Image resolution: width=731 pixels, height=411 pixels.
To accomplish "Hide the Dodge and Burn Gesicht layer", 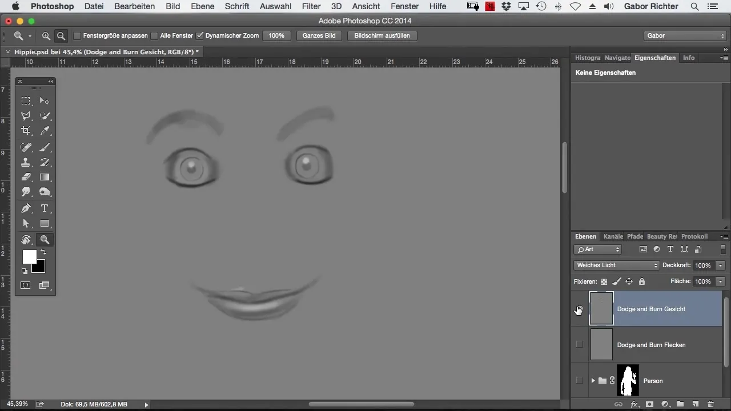I will (580, 309).
